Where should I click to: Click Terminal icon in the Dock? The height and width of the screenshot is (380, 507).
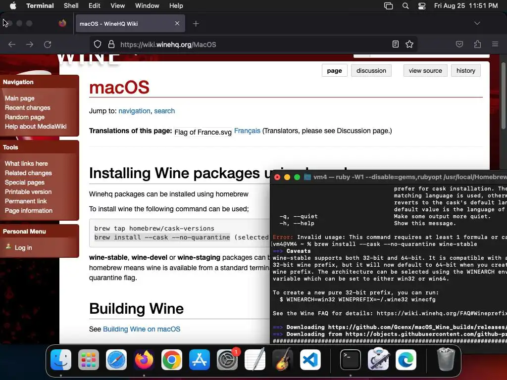click(351, 360)
